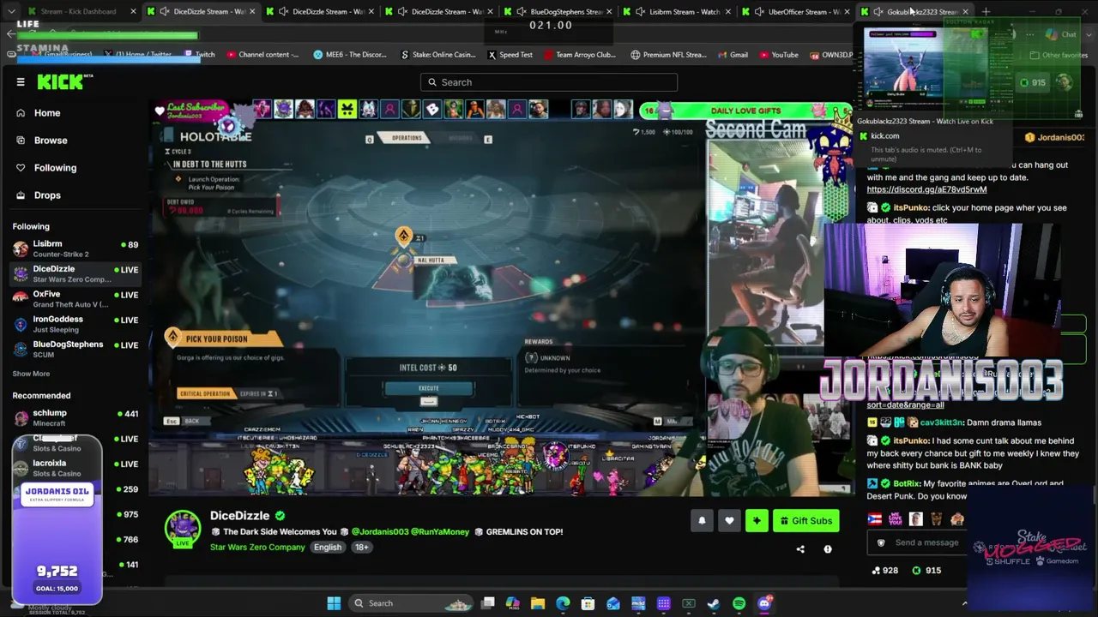Open a new browser tab
The image size is (1098, 617).
point(986,12)
